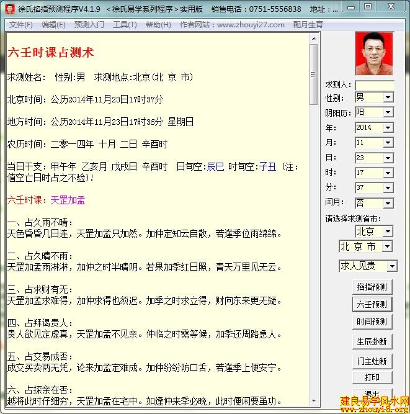The width and height of the screenshot is (410, 414).
Task: Expand the city 北 京 市 dropdown
Action: tap(387, 246)
